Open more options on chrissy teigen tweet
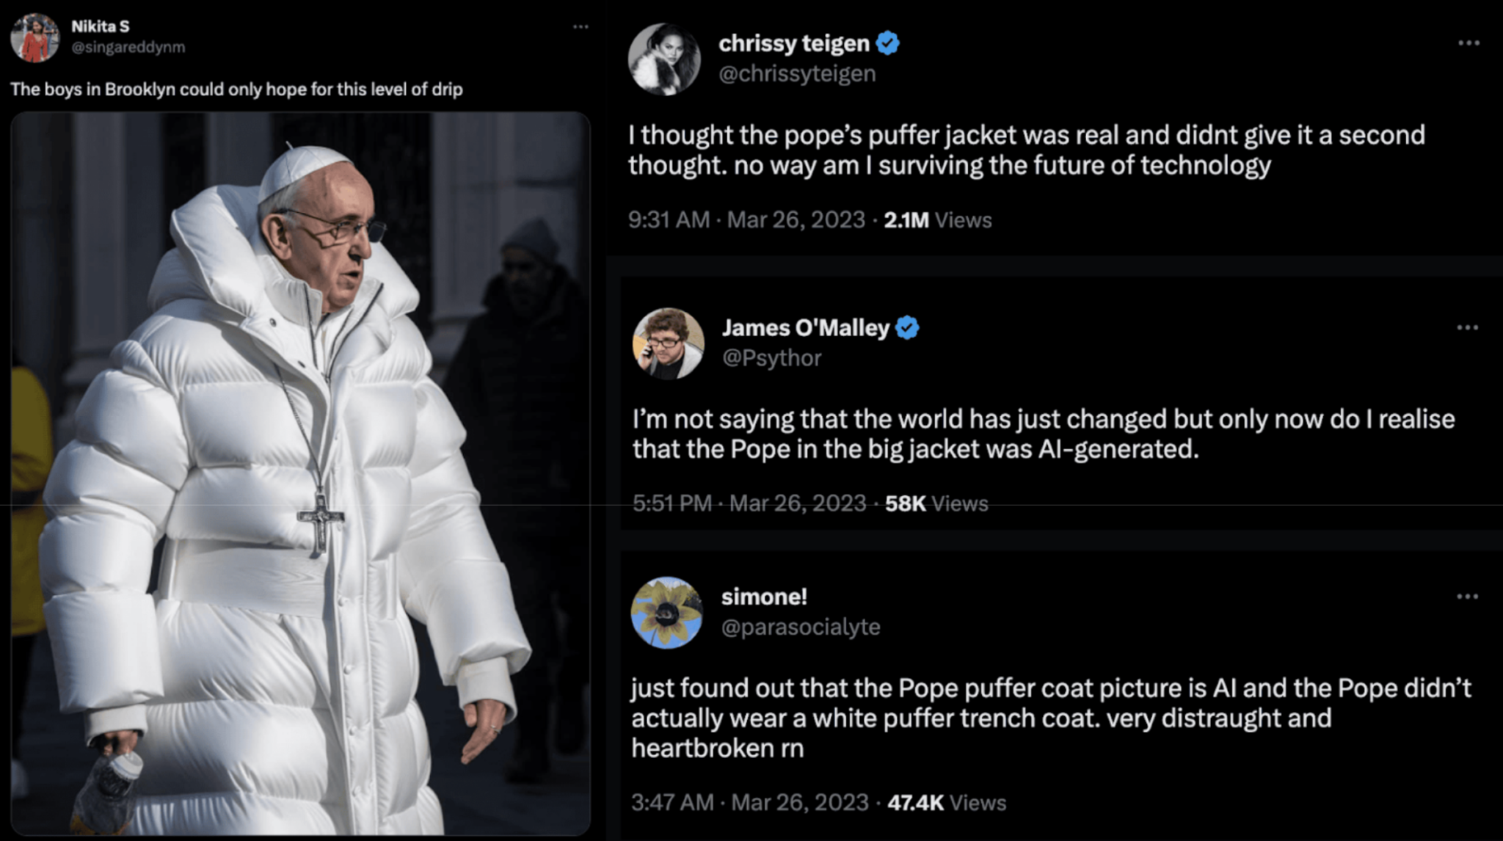This screenshot has height=841, width=1503. click(1469, 43)
